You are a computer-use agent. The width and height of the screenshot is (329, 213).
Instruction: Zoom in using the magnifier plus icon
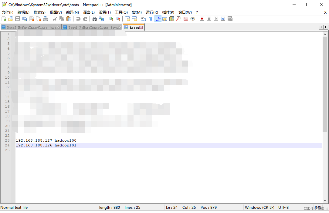click(x=111, y=19)
